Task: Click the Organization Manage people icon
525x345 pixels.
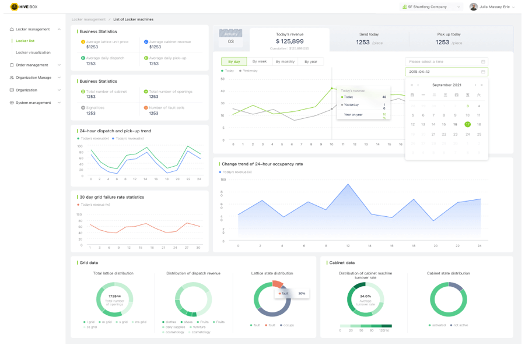Action: 12,78
